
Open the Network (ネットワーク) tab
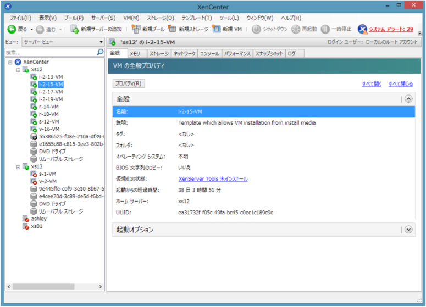(x=185, y=54)
